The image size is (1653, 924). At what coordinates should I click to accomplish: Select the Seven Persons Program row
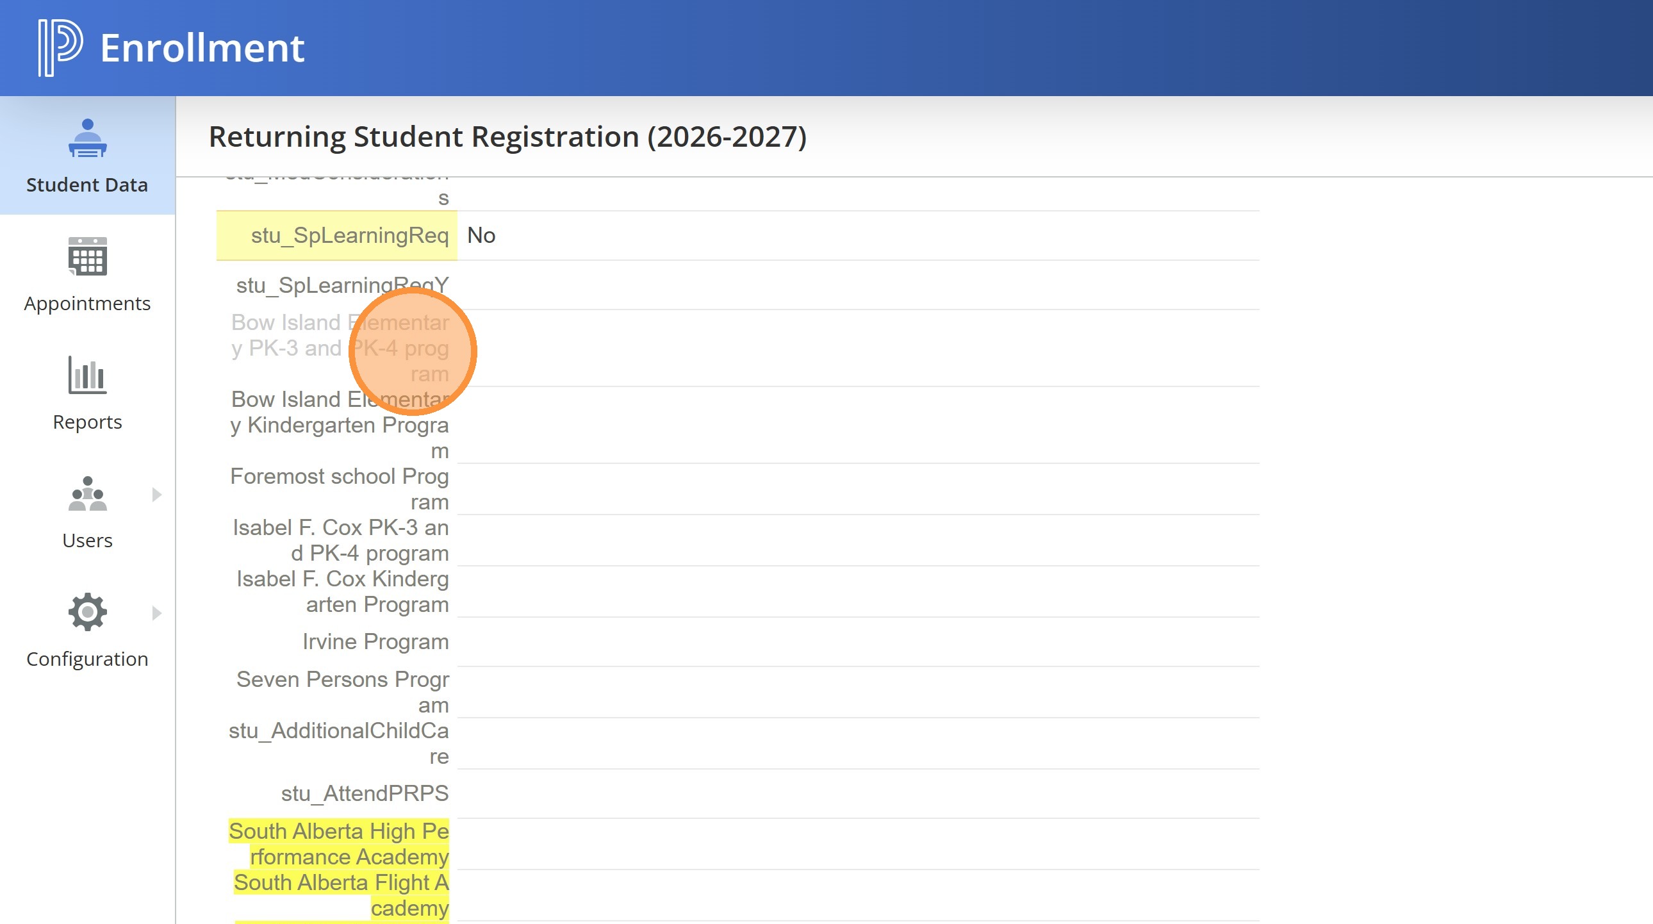click(343, 692)
